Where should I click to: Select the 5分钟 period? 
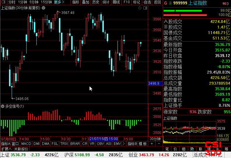(x=34, y=2)
